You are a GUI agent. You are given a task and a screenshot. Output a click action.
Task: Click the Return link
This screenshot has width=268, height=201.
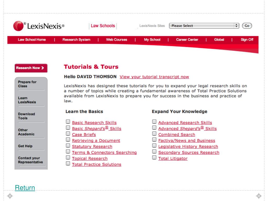click(x=25, y=188)
